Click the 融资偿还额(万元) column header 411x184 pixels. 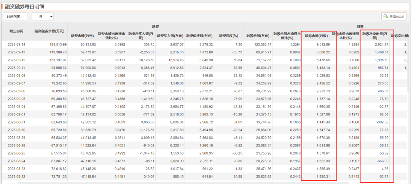tap(199, 36)
